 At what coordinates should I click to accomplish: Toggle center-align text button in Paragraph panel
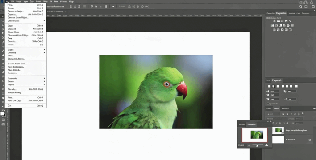[x=274, y=86]
